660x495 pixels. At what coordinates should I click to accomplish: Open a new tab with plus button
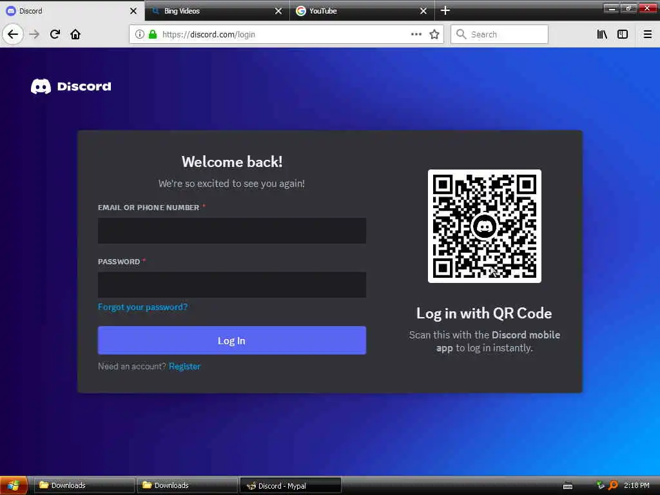click(445, 10)
